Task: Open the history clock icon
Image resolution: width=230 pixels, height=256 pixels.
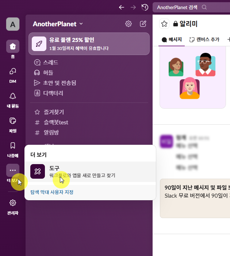Action: pos(145,7)
